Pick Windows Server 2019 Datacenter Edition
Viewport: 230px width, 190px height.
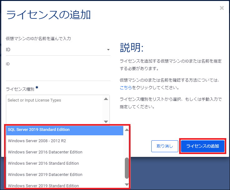click(65, 175)
